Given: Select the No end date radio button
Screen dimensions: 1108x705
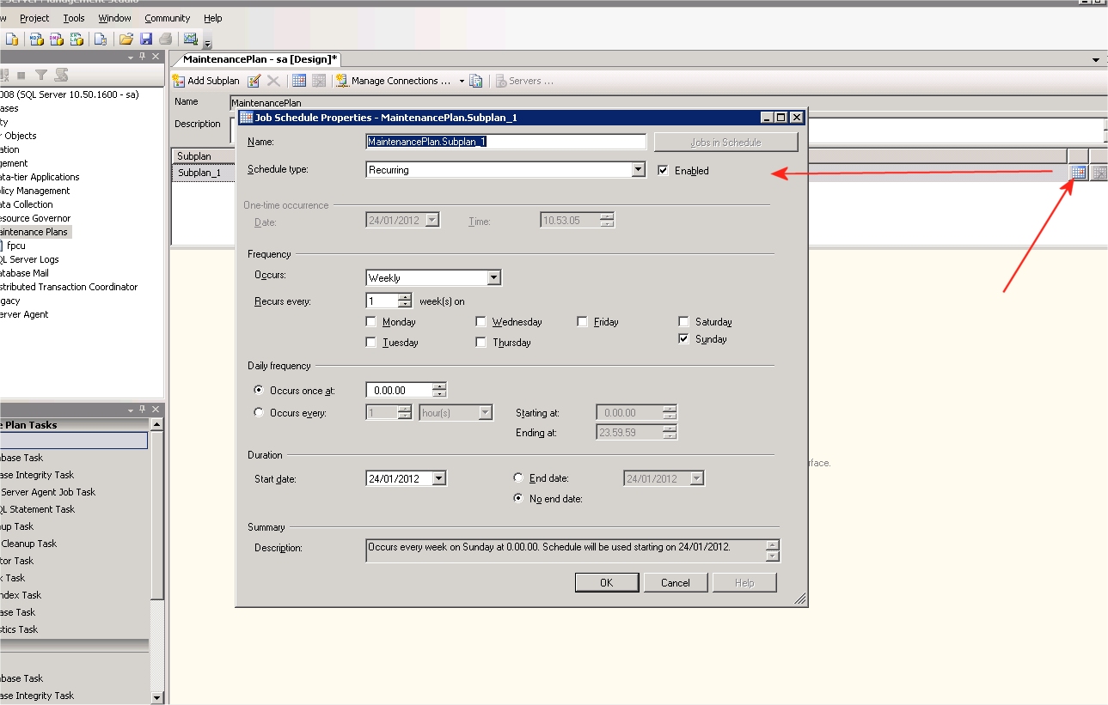Looking at the screenshot, I should coord(518,498).
